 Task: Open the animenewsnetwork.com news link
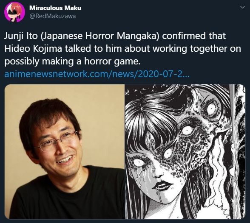pyautogui.click(x=97, y=74)
